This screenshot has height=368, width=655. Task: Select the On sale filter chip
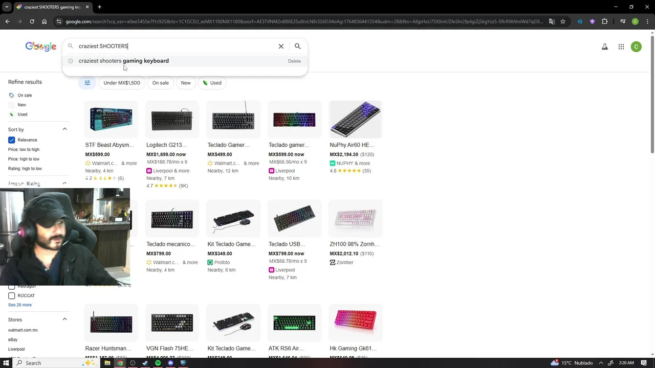(x=160, y=83)
